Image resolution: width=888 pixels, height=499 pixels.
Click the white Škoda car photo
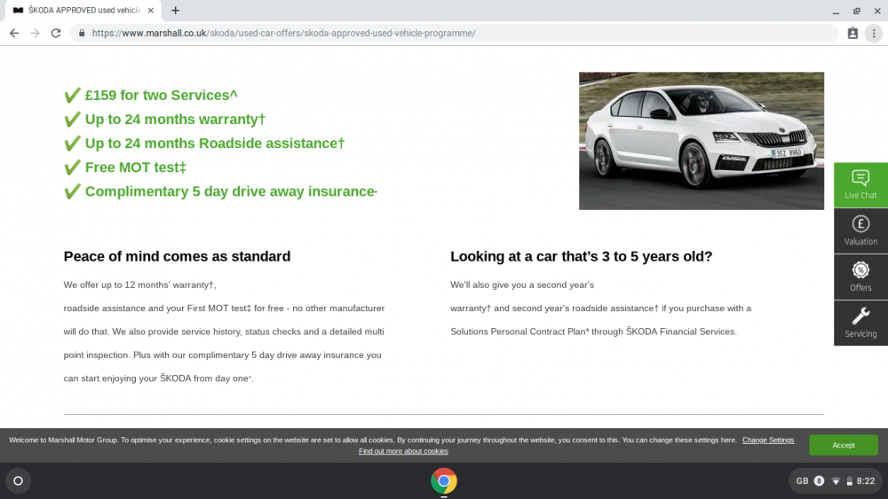coord(702,141)
